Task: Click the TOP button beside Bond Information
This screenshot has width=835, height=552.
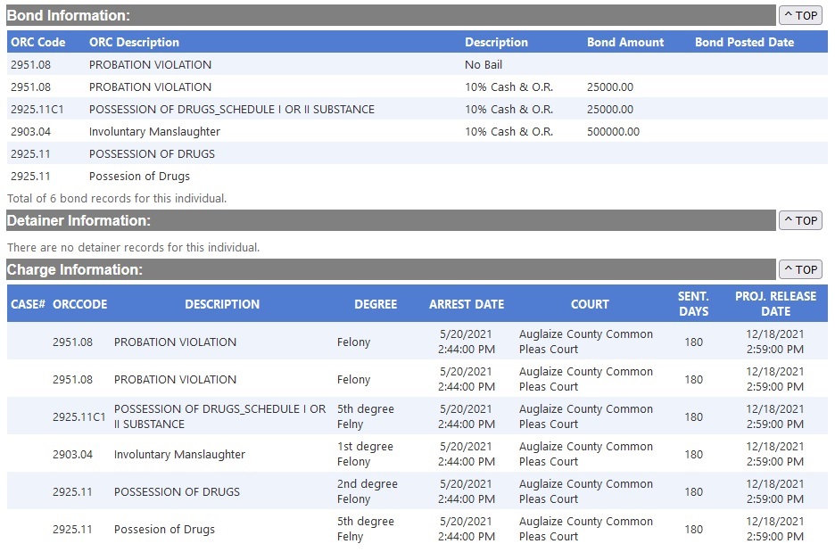Action: click(800, 15)
